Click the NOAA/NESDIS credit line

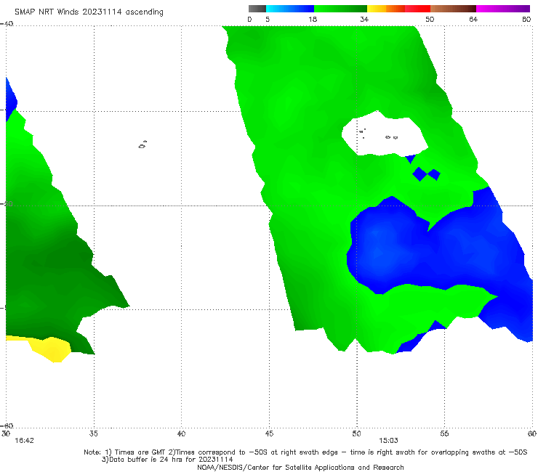(x=300, y=467)
